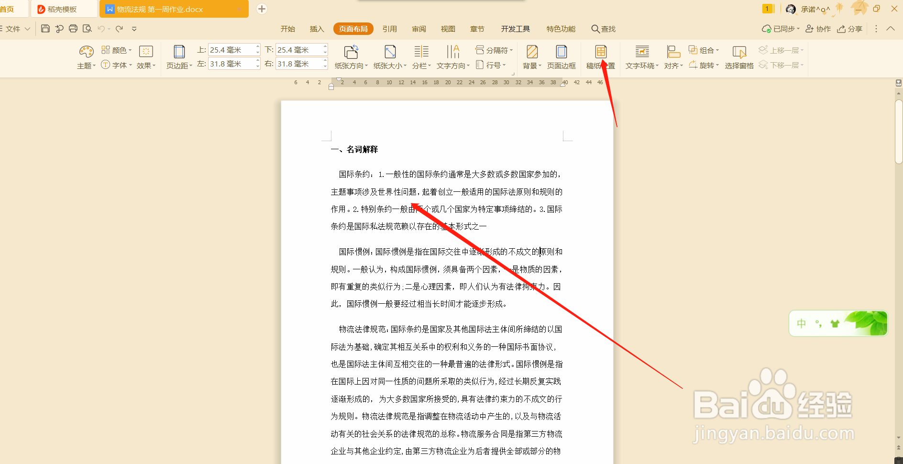Image resolution: width=903 pixels, height=464 pixels.
Task: Open the Special Features tab
Action: [x=561, y=29]
